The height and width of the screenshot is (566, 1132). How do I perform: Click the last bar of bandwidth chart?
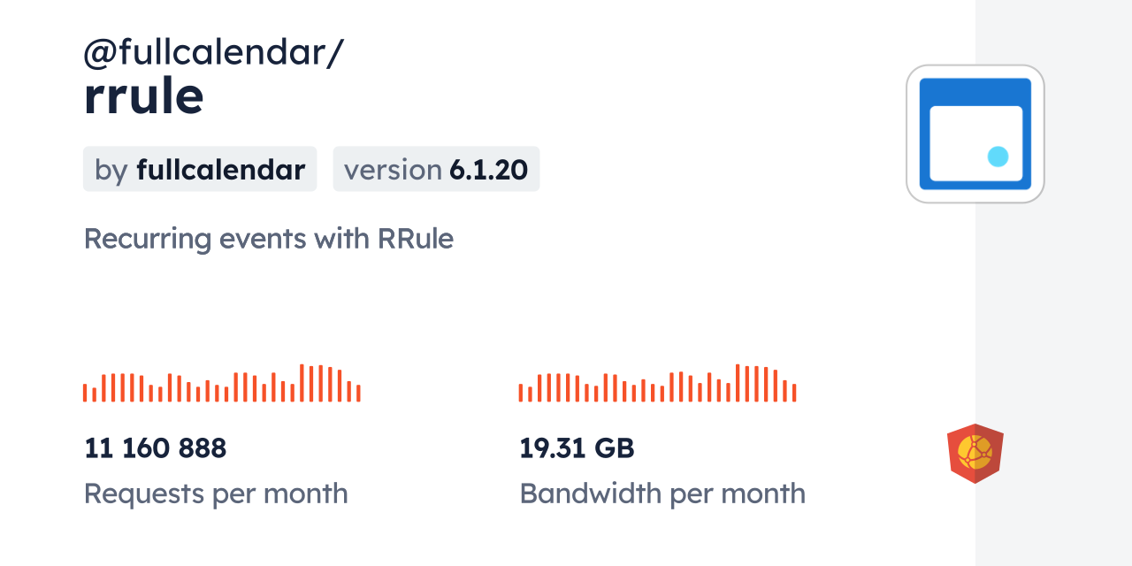(x=794, y=393)
